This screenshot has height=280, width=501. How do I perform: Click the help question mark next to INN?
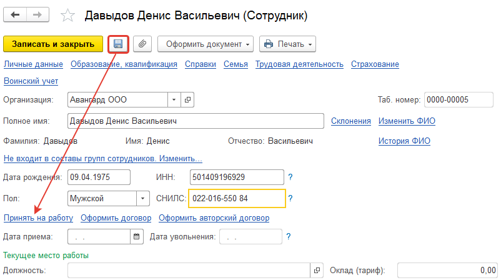[x=290, y=177]
